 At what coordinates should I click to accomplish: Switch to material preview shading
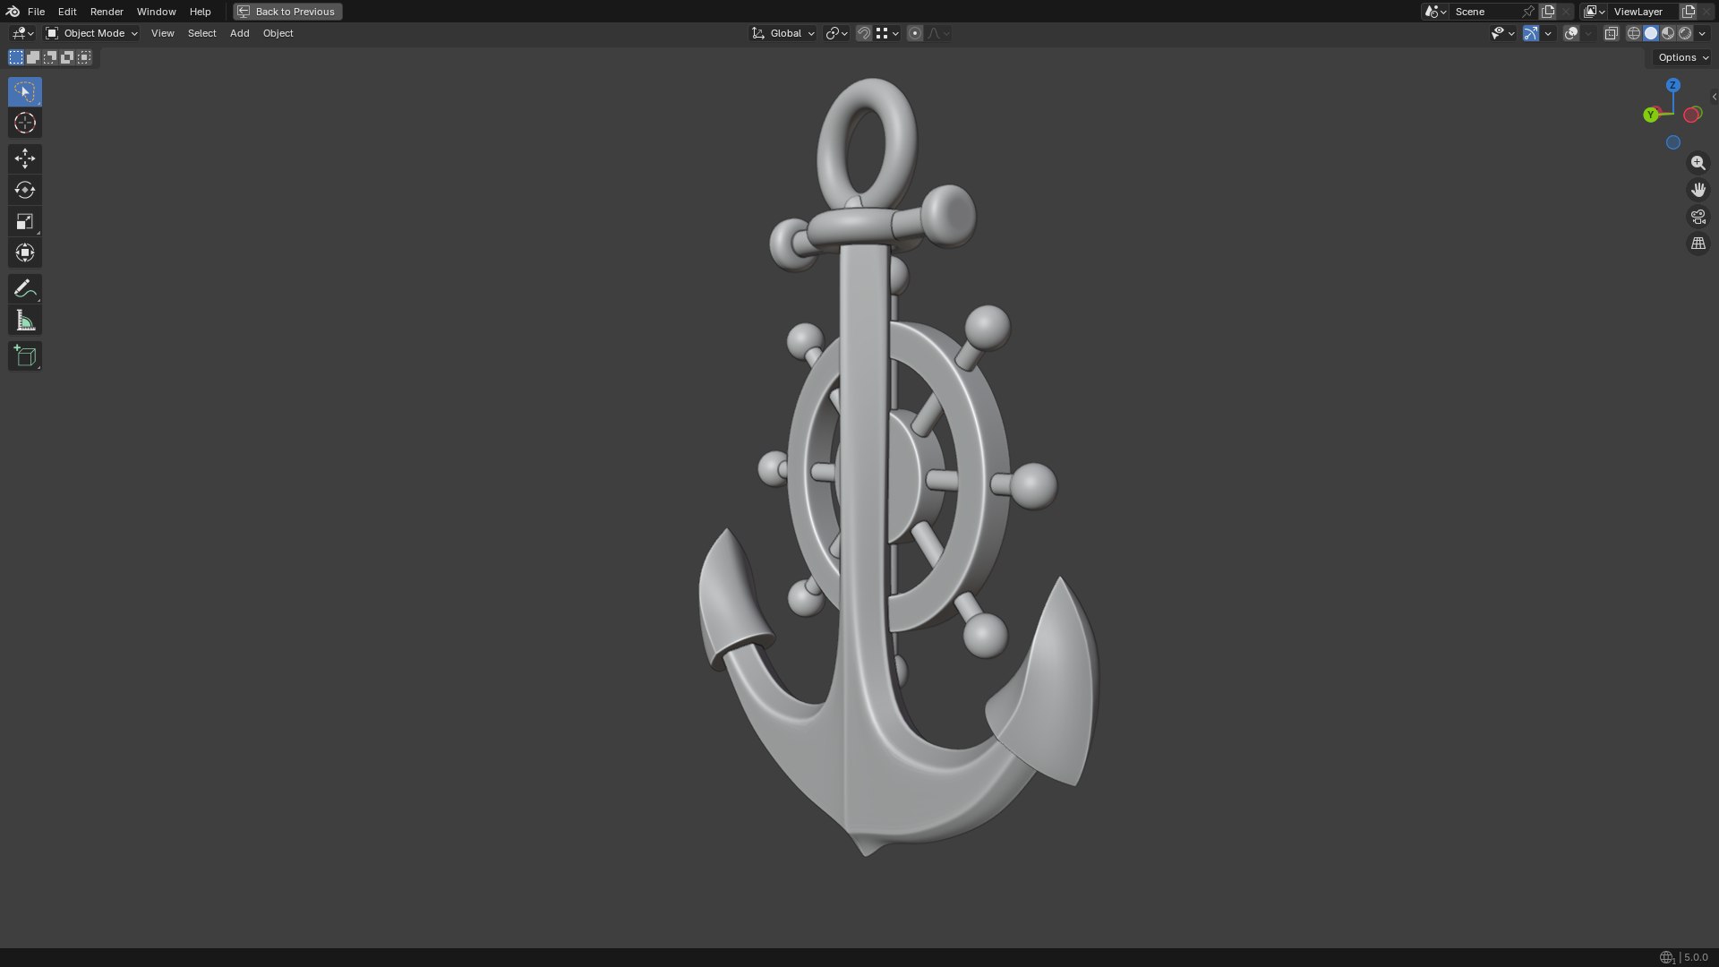pyautogui.click(x=1668, y=33)
